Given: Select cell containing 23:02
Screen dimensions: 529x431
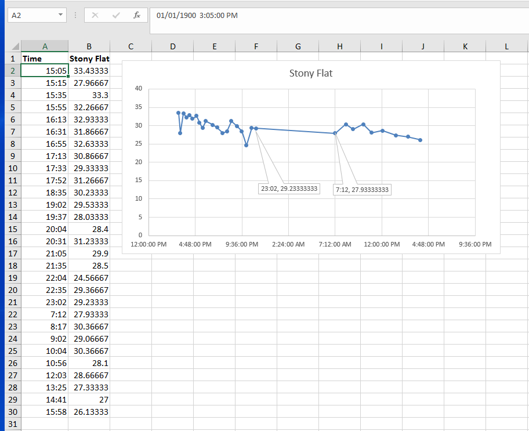Looking at the screenshot, I should (x=45, y=302).
